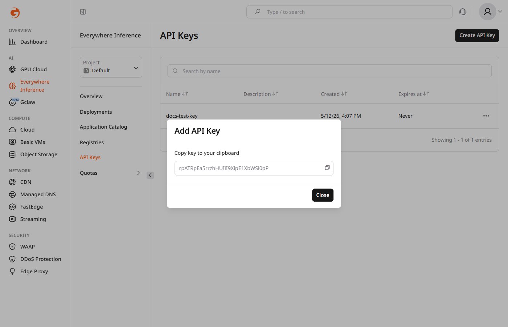Go to Overview tab
This screenshot has width=508, height=327.
pos(91,96)
